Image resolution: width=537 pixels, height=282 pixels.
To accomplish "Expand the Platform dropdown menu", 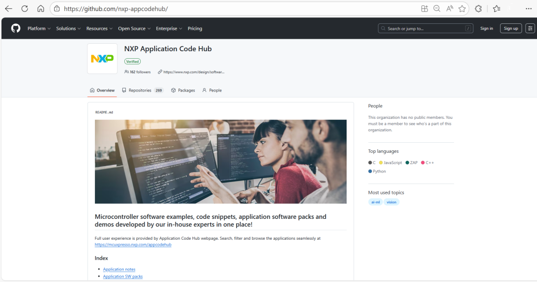I will click(39, 28).
